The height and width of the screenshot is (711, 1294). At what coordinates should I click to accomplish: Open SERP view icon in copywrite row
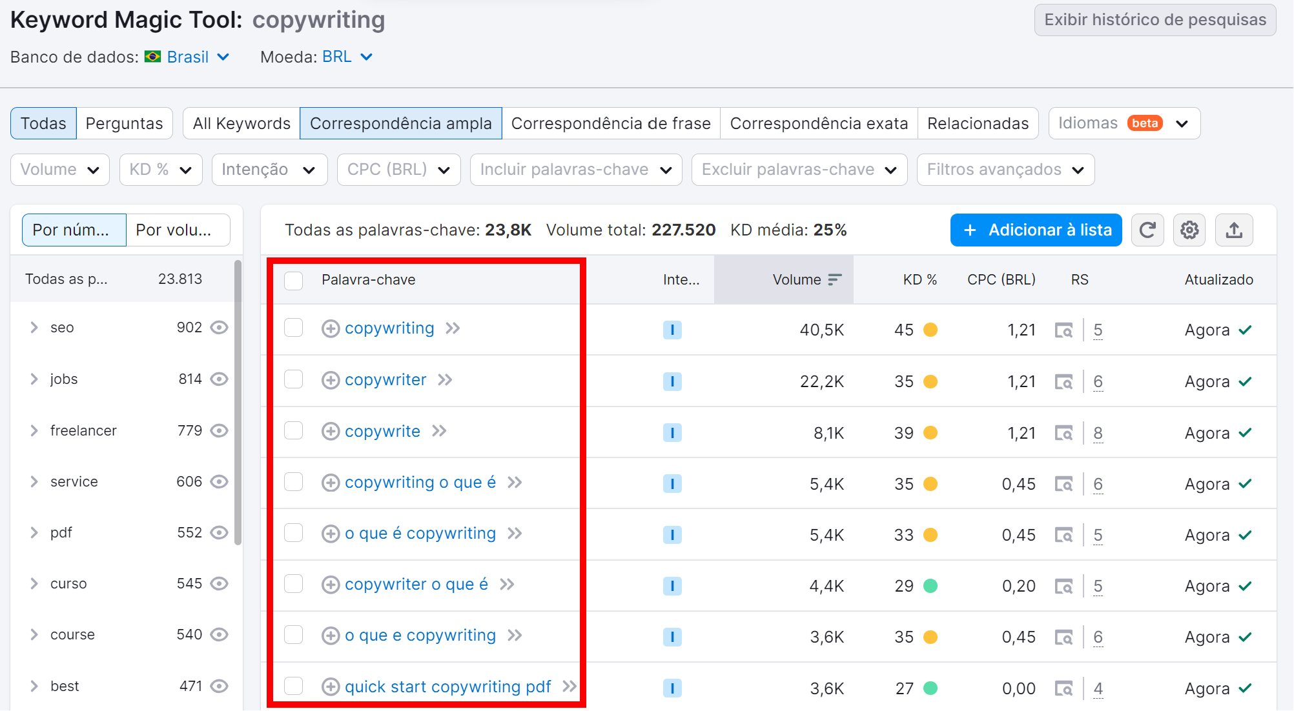(1063, 433)
